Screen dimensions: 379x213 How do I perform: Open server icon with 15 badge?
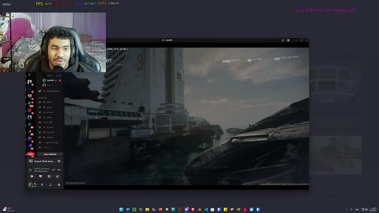pos(30,146)
